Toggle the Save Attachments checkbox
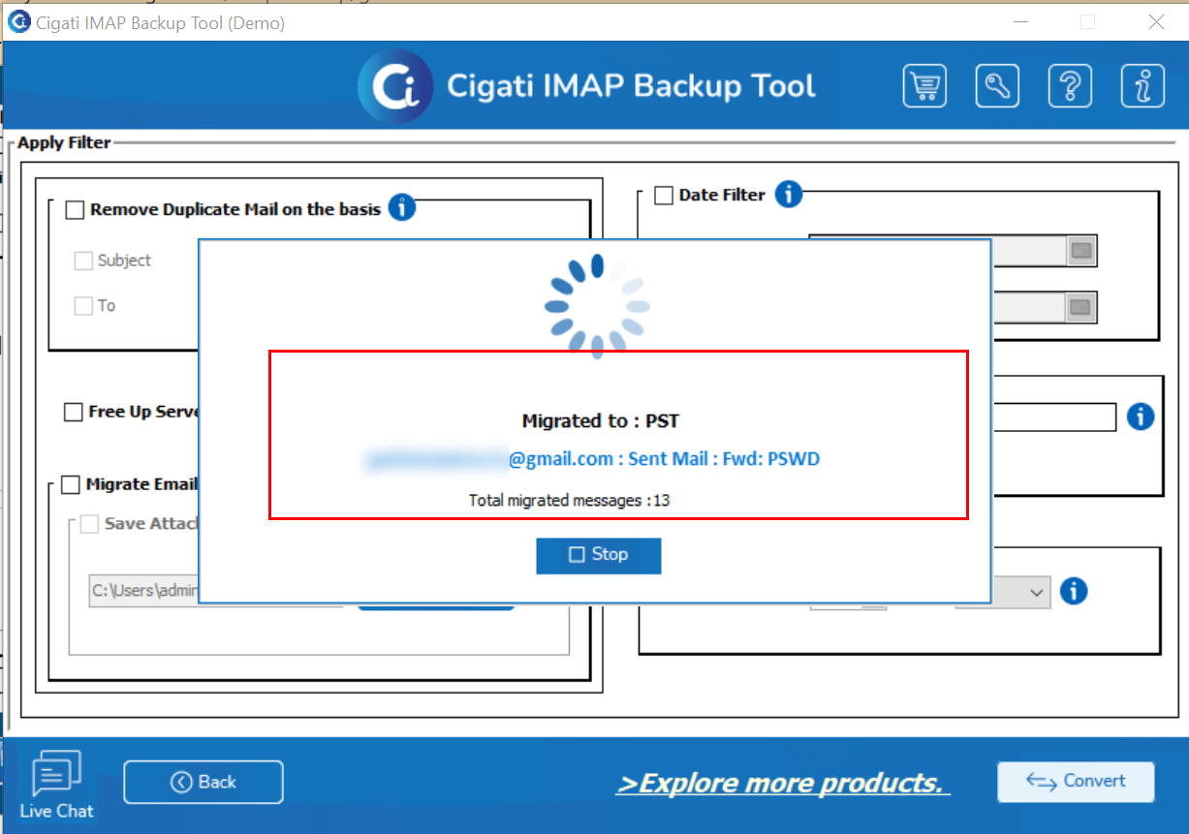The height and width of the screenshot is (834, 1189). point(89,524)
